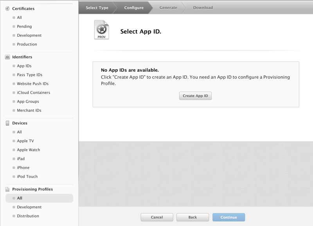Screen dimensions: 313x226
Task: Open All certificates list
Action: point(19,18)
